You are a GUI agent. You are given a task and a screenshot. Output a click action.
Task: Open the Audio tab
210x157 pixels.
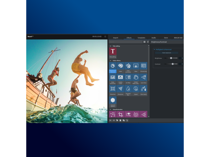coord(154,38)
